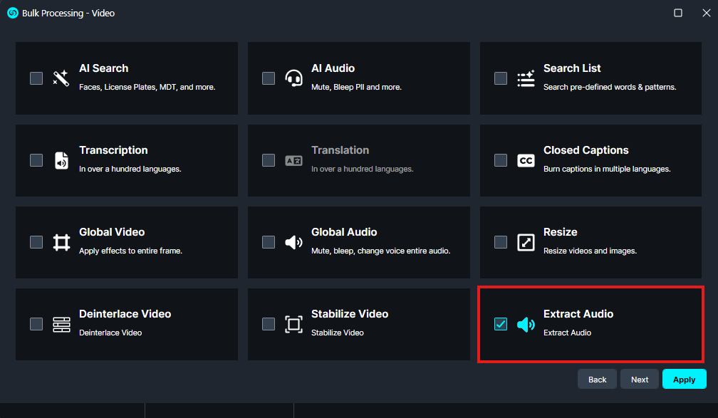Viewport: 718px width, 418px height.
Task: Uncheck the Extract Audio checkbox
Action: coord(501,324)
